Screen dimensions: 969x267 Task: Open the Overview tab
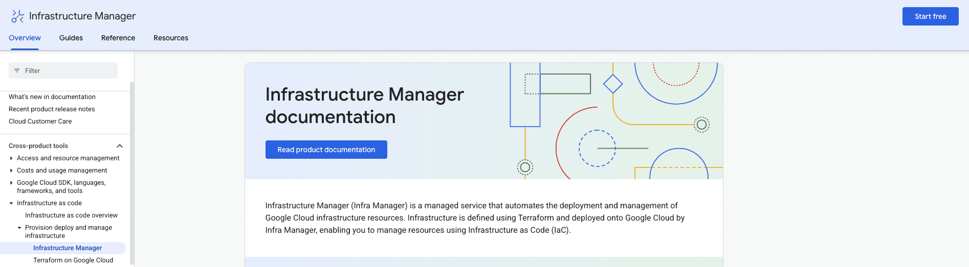point(25,38)
